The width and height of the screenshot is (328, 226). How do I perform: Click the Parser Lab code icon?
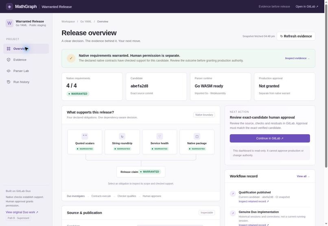tap(9, 71)
